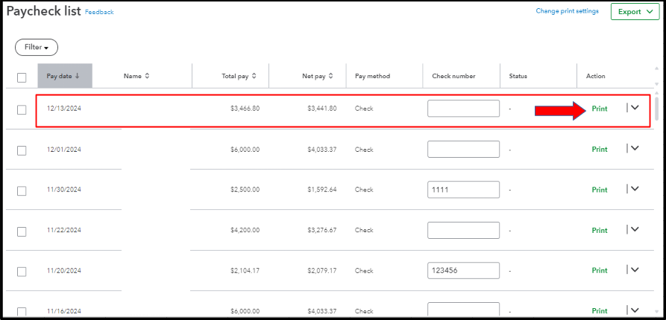Sort the Name column
Screen dimensions: 666x320
[x=147, y=76]
